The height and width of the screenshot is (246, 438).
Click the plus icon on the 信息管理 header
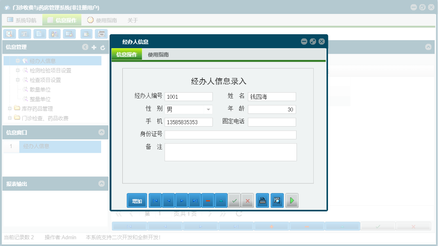click(94, 47)
